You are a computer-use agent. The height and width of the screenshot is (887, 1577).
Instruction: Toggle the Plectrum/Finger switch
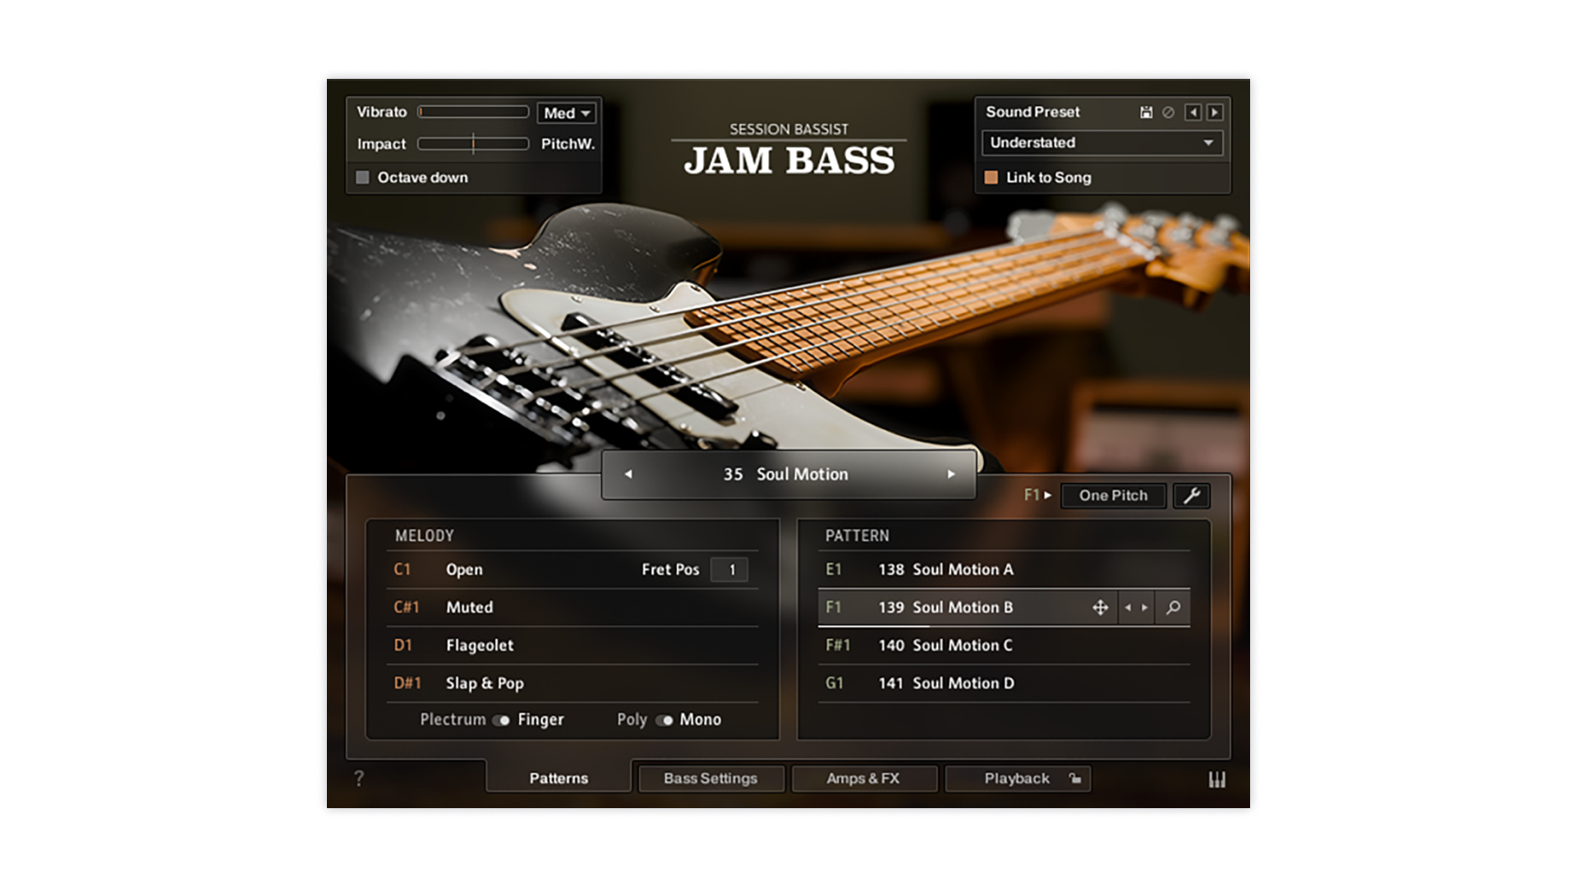coord(501,720)
